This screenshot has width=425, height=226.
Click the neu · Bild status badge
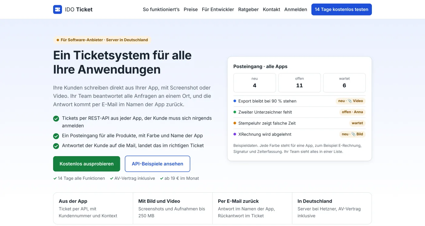(x=352, y=134)
